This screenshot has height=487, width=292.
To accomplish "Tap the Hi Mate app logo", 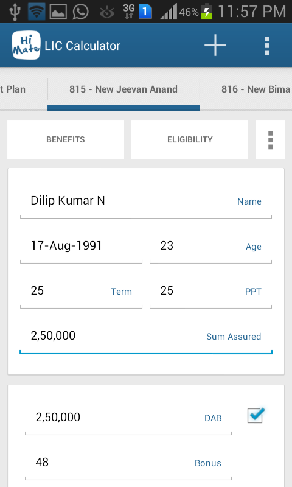I will (26, 45).
